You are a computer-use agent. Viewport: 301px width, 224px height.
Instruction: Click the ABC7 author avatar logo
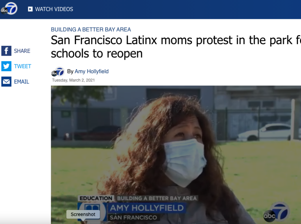58,72
